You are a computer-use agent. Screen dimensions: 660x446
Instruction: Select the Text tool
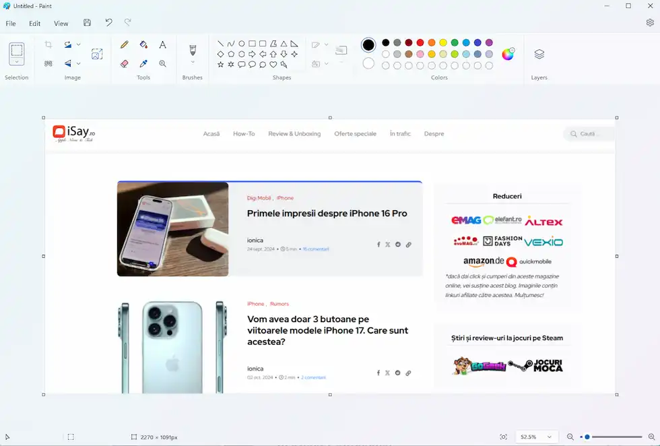[162, 44]
